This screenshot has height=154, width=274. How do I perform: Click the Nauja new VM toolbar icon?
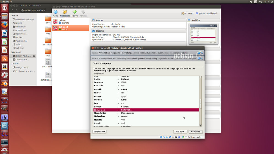tap(56, 12)
